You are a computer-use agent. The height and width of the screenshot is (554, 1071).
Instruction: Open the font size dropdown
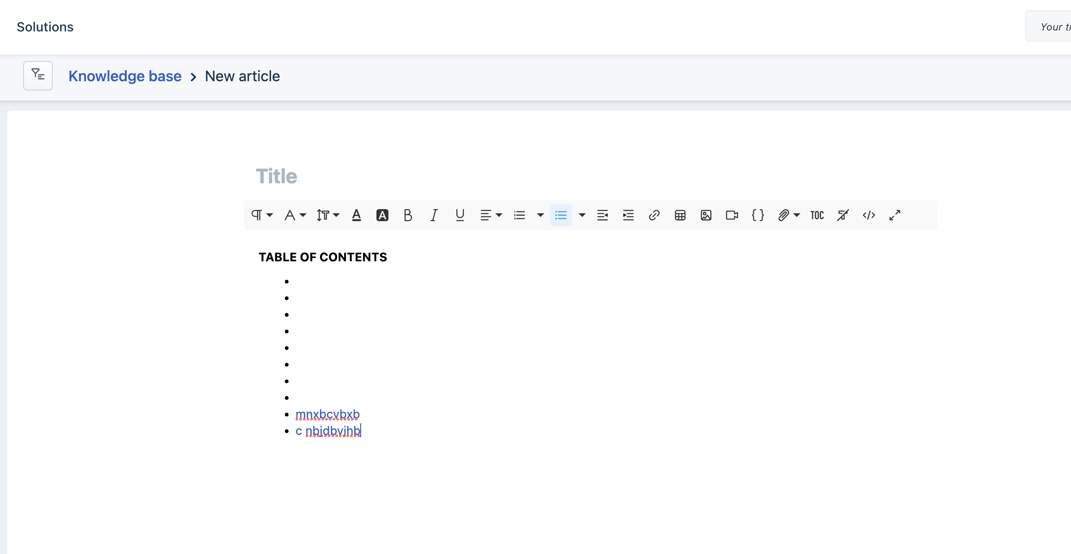327,215
